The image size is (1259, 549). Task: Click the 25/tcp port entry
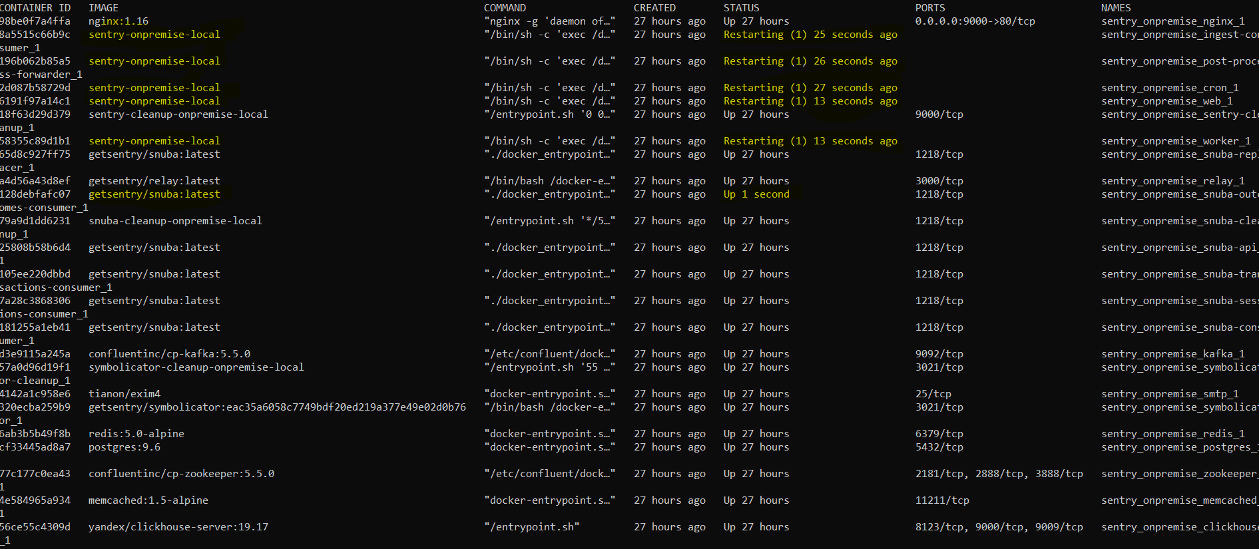point(933,394)
